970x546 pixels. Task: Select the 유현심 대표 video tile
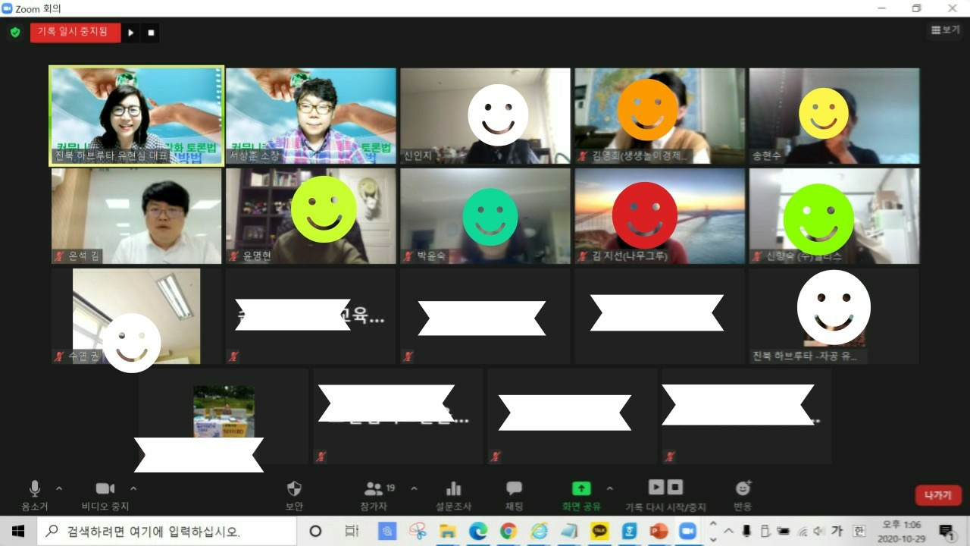[x=136, y=116]
